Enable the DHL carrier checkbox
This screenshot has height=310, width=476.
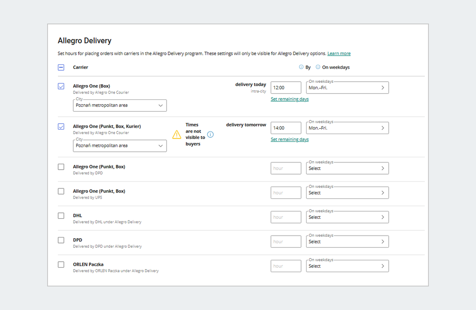pyautogui.click(x=61, y=216)
